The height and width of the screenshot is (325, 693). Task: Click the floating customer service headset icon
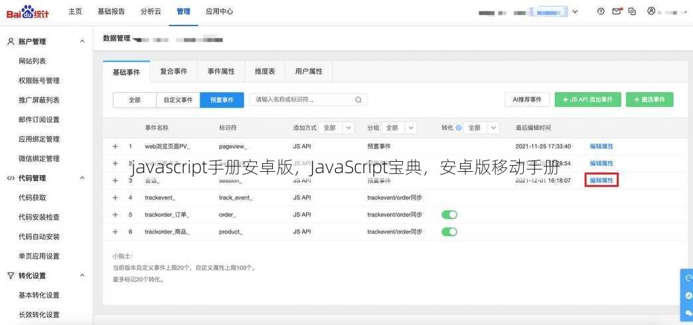tap(688, 278)
